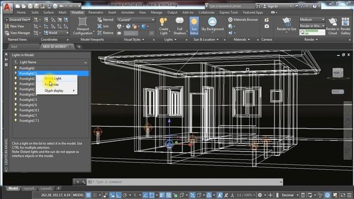Viewport: 354px width, 199px height.
Task: Click Clean Screen icon in status bar
Action: (343, 195)
